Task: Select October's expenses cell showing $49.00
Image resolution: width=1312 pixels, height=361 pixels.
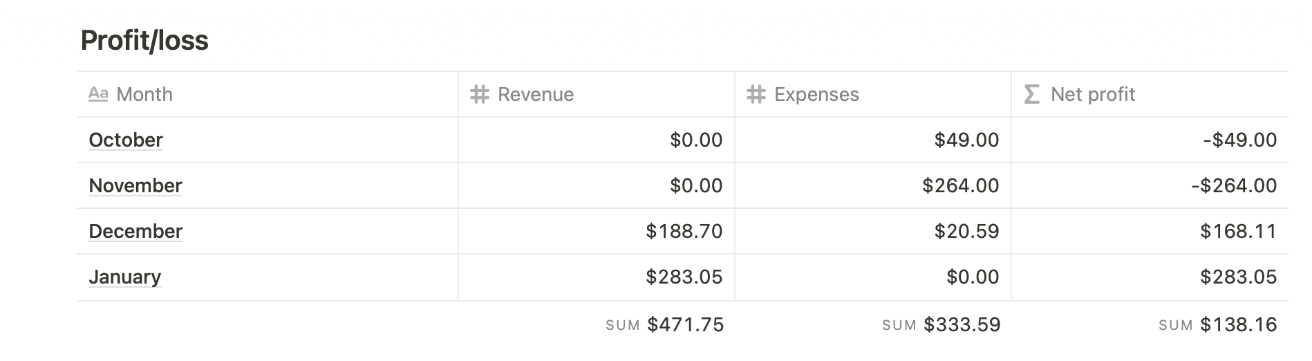Action: [x=966, y=140]
